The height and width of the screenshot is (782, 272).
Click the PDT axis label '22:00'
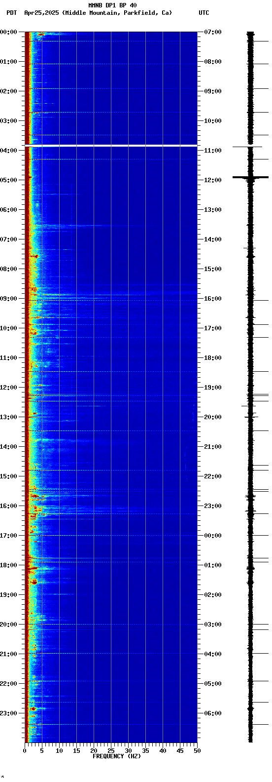[8, 684]
